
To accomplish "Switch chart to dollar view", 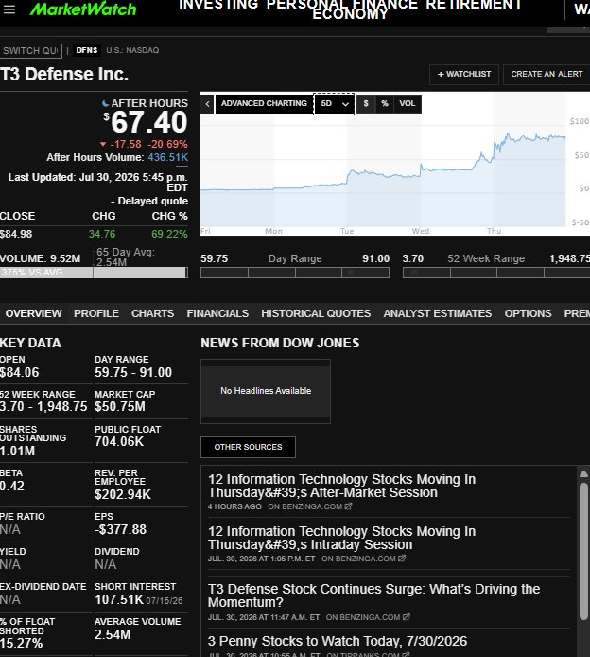I will point(366,104).
